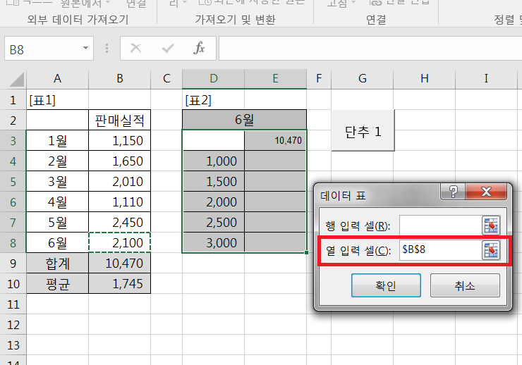The image size is (522, 365).
Task: Select row header 9
Action: (13, 264)
